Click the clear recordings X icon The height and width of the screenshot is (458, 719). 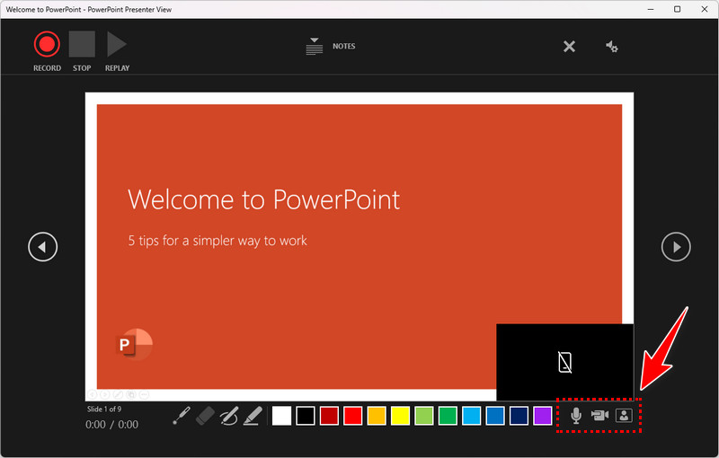[x=569, y=47]
